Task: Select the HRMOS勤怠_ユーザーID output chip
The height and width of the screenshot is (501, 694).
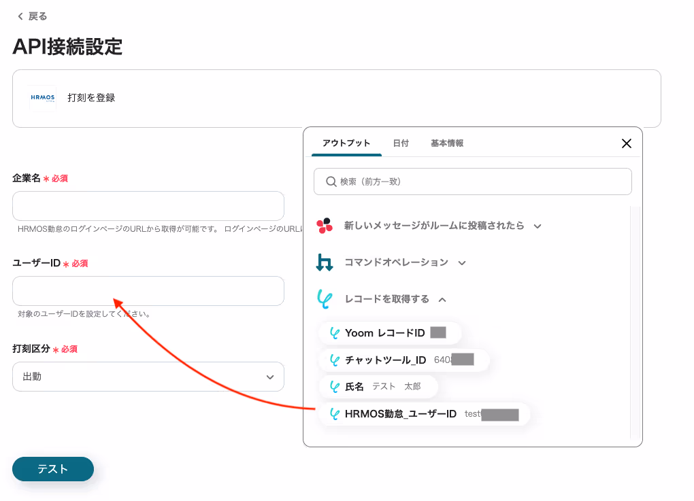Action: (424, 414)
